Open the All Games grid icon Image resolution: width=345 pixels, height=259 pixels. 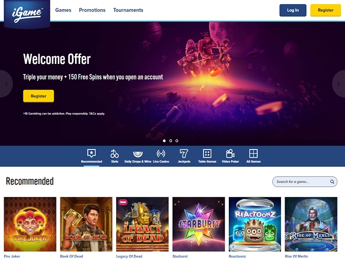253,154
